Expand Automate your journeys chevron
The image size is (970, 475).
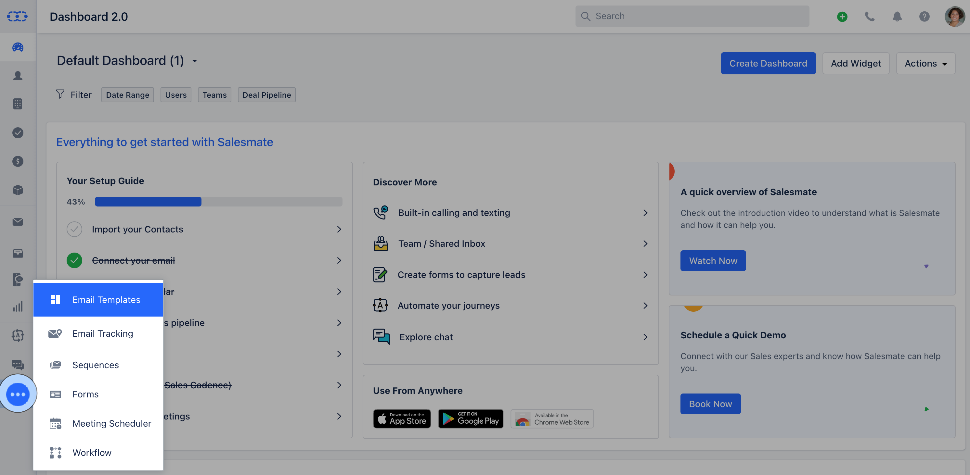[645, 306]
